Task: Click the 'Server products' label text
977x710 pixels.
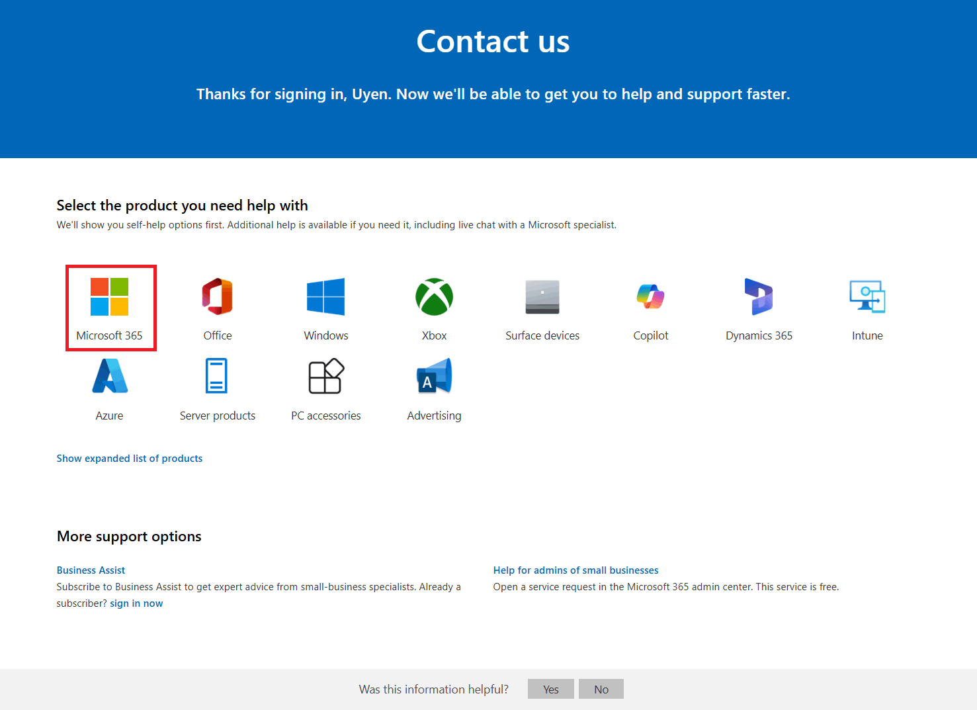Action: click(218, 416)
